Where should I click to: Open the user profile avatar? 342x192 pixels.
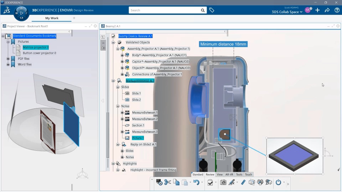[x=308, y=10]
